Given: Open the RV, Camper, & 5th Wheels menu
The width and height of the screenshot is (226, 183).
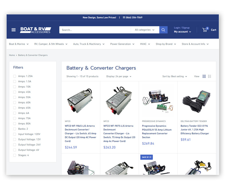Looking at the screenshot, I should (51, 44).
